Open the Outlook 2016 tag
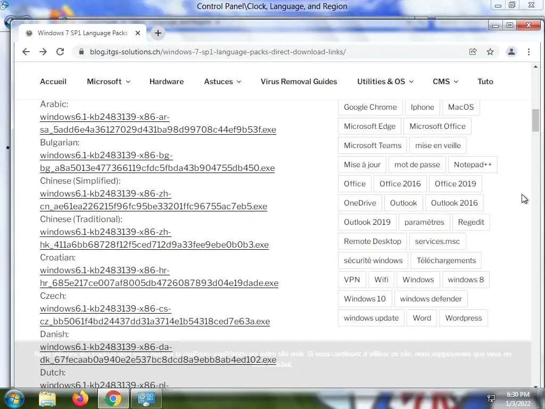This screenshot has width=545, height=409. (x=455, y=203)
